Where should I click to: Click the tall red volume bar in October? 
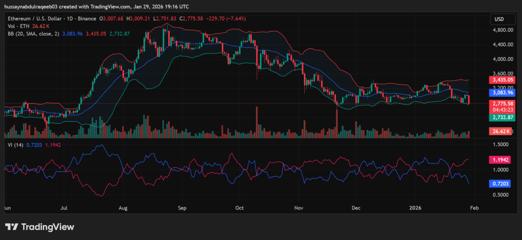click(257, 124)
